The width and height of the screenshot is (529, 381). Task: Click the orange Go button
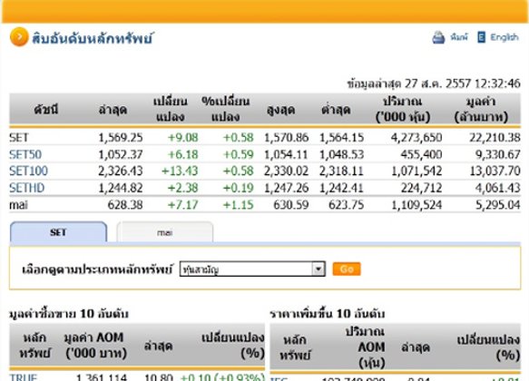347,269
